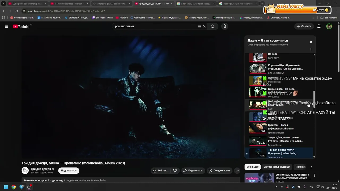This screenshot has width=340, height=191.
Task: Open Три дня дождя channel name link
Action: tap(41, 169)
